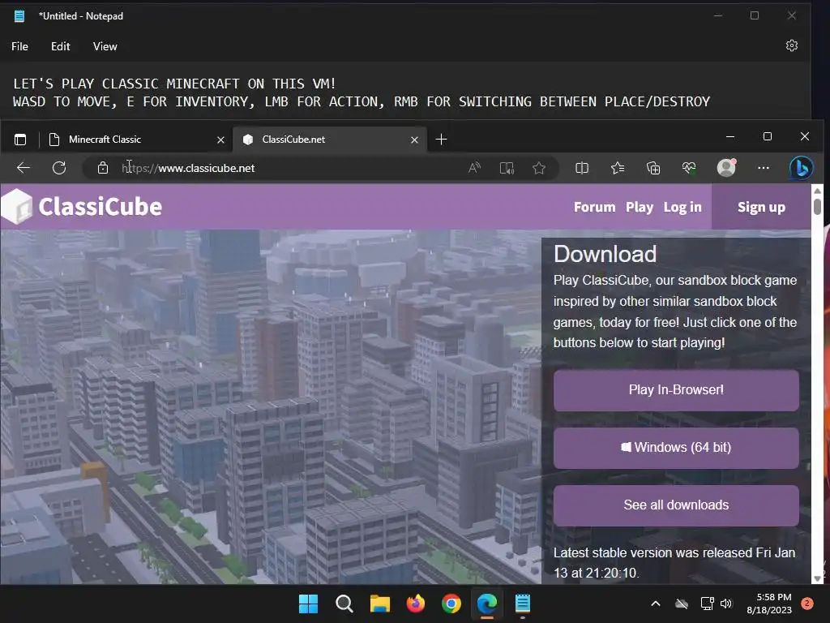This screenshot has width=830, height=623.
Task: Click OneDrive cloud tray icon
Action: pos(681,604)
